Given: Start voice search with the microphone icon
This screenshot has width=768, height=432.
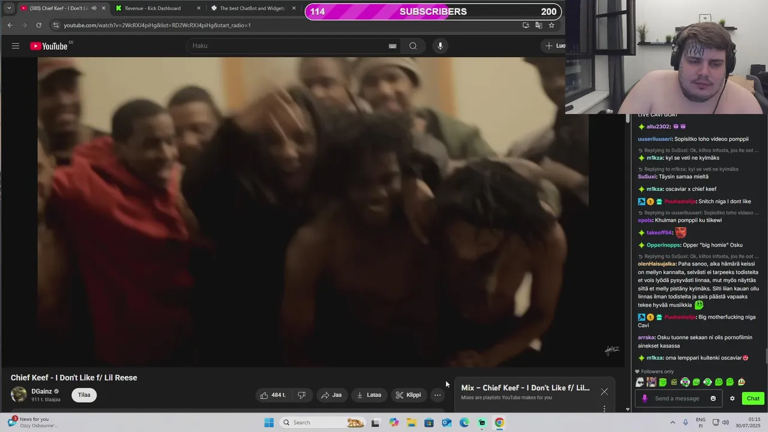Looking at the screenshot, I should point(440,46).
